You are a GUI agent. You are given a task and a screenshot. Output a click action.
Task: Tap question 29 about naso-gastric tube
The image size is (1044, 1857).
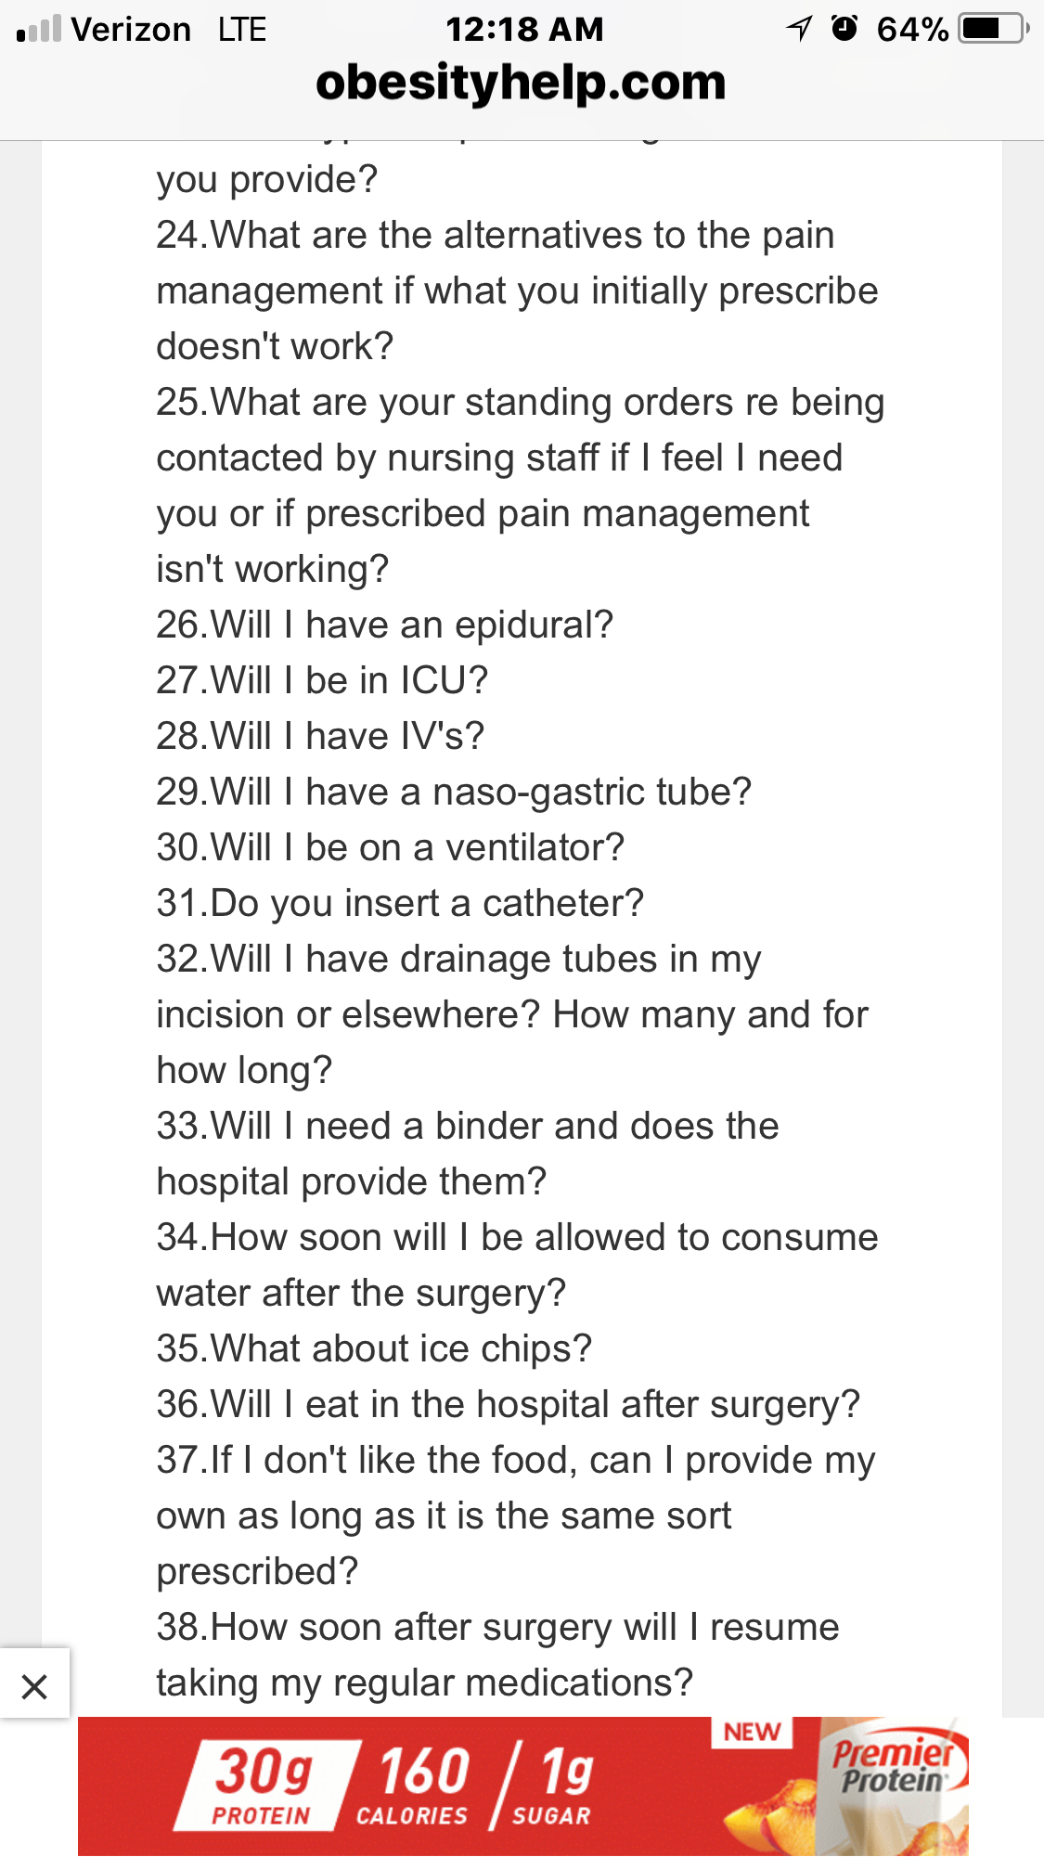click(454, 792)
